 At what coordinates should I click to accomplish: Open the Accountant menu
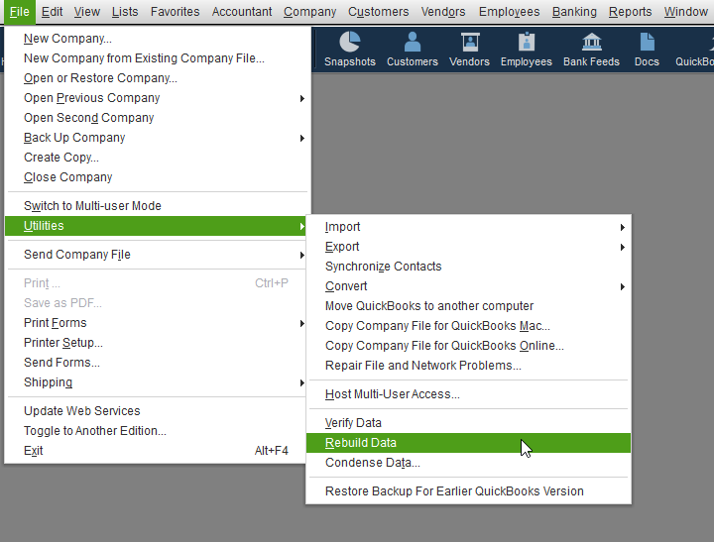[242, 11]
